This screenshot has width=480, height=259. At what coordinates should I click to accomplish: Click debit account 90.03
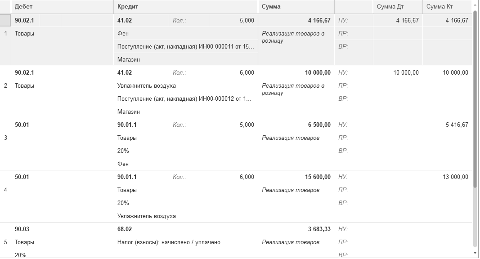(22, 229)
